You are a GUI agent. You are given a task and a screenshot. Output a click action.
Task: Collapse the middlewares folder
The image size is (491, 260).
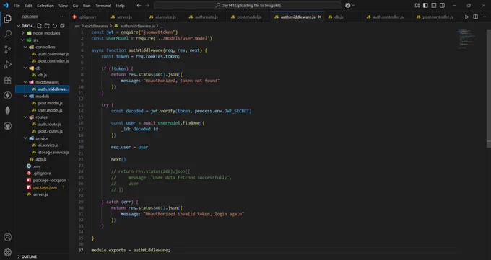point(25,82)
